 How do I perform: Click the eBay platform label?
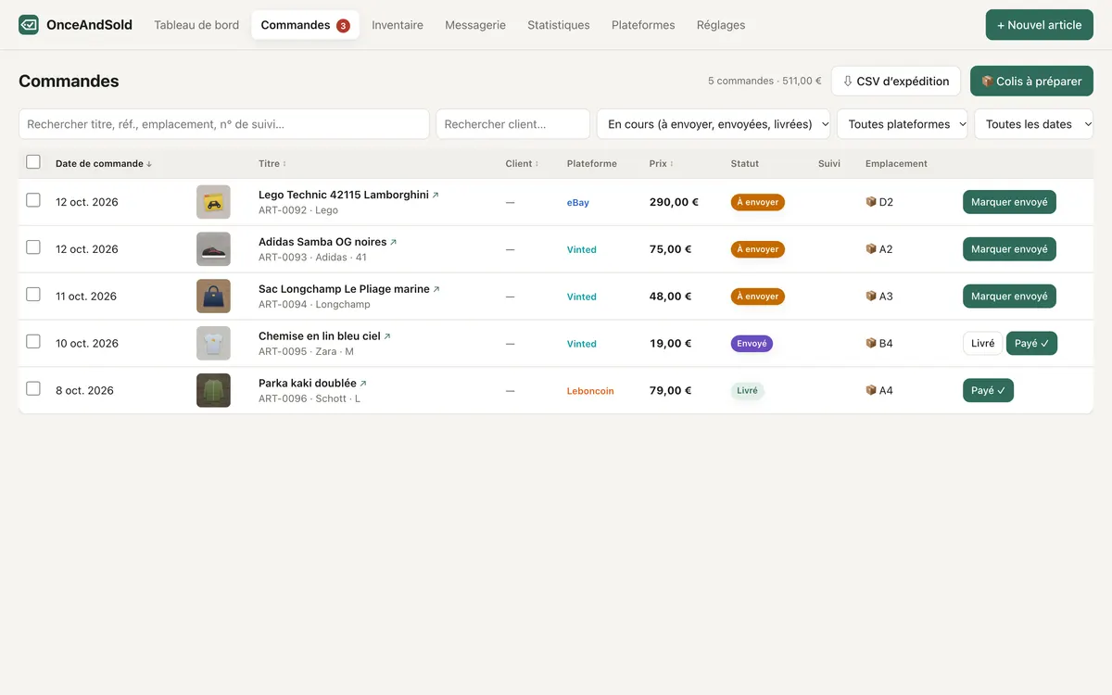tap(578, 203)
